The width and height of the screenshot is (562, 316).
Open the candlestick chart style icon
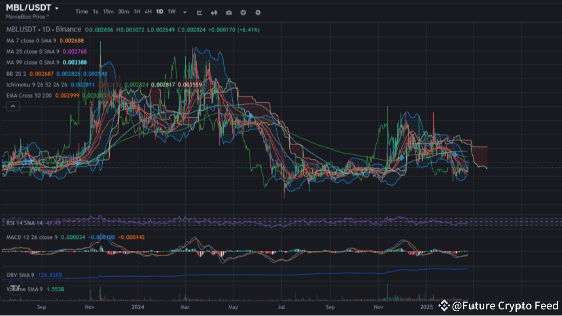click(x=214, y=12)
